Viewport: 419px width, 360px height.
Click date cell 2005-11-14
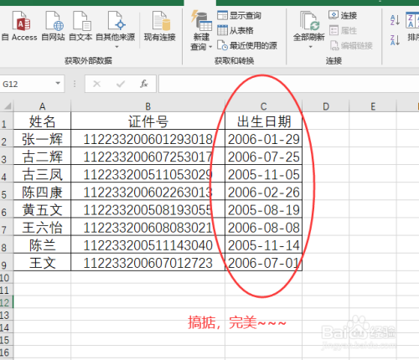[264, 245]
